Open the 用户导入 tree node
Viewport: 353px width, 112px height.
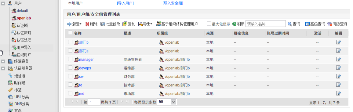21,47
